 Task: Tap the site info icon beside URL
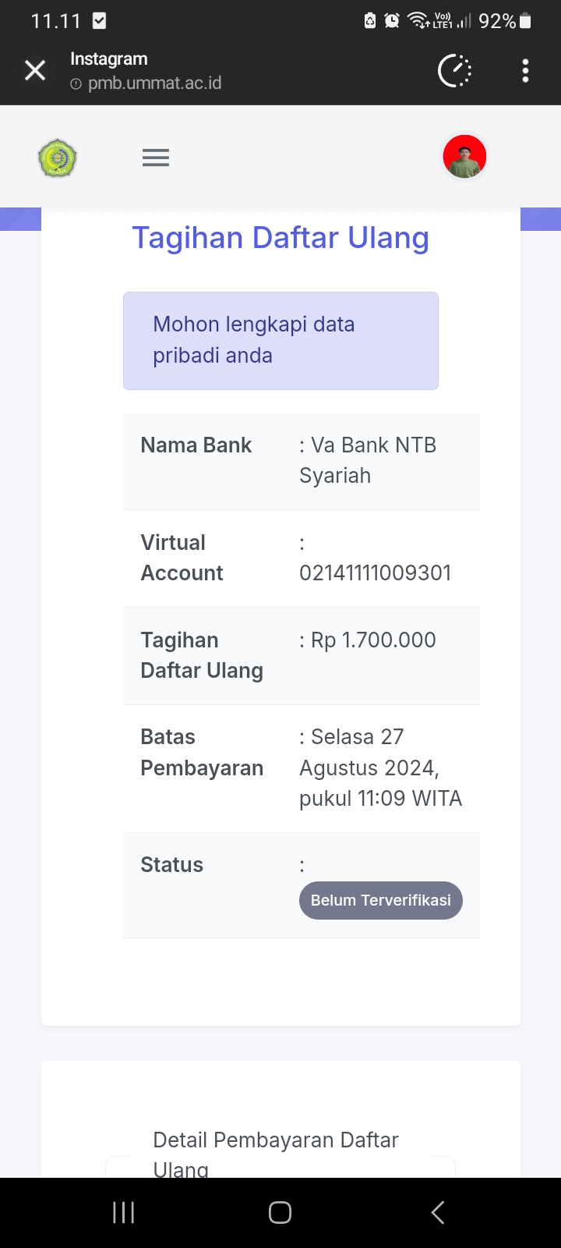[x=76, y=84]
